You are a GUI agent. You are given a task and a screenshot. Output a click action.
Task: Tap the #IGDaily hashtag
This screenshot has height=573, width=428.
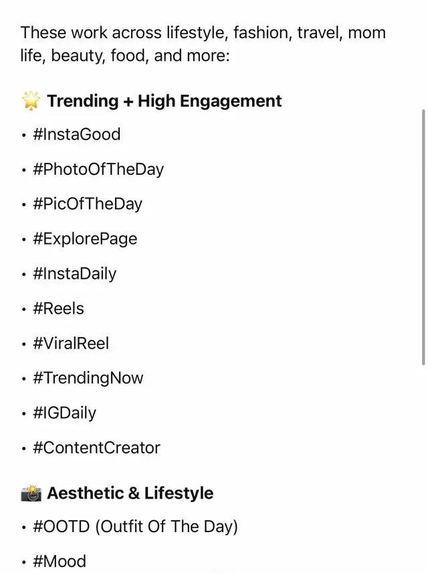(64, 413)
